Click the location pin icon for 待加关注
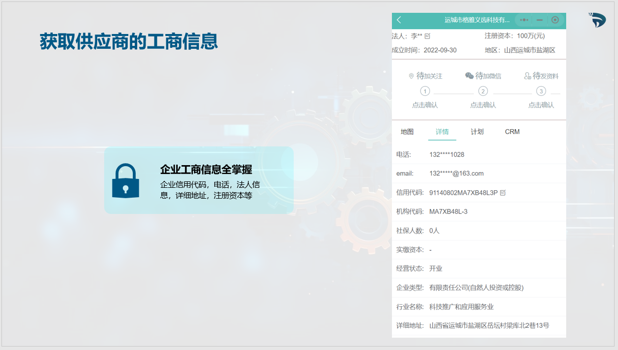The width and height of the screenshot is (618, 350). [x=411, y=76]
